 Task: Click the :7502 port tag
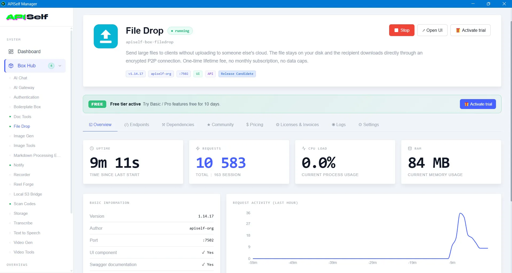coord(184,74)
